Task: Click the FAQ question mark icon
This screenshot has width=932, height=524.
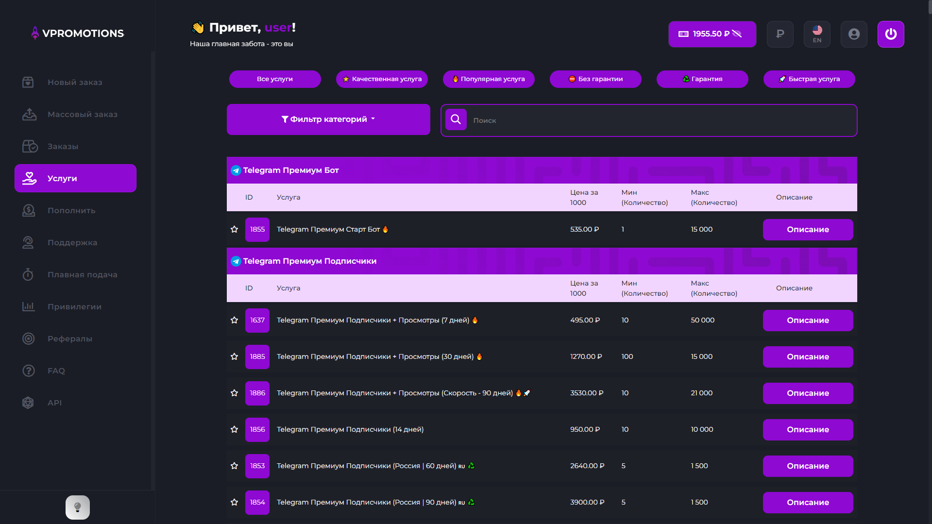Action: [28, 371]
